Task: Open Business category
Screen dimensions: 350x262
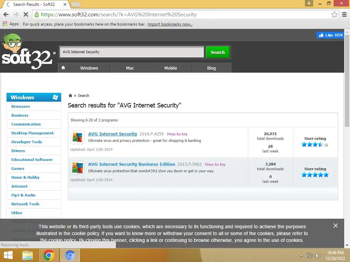Action: point(20,115)
